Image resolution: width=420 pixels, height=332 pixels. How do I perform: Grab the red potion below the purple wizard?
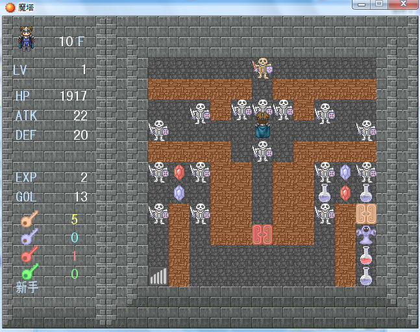pos(366,255)
